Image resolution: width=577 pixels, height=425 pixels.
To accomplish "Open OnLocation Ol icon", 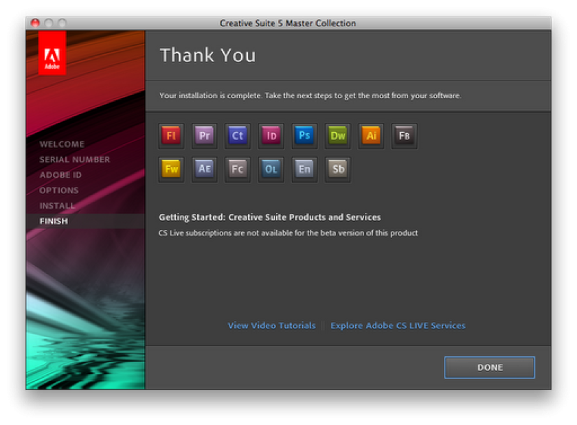I will click(x=271, y=170).
